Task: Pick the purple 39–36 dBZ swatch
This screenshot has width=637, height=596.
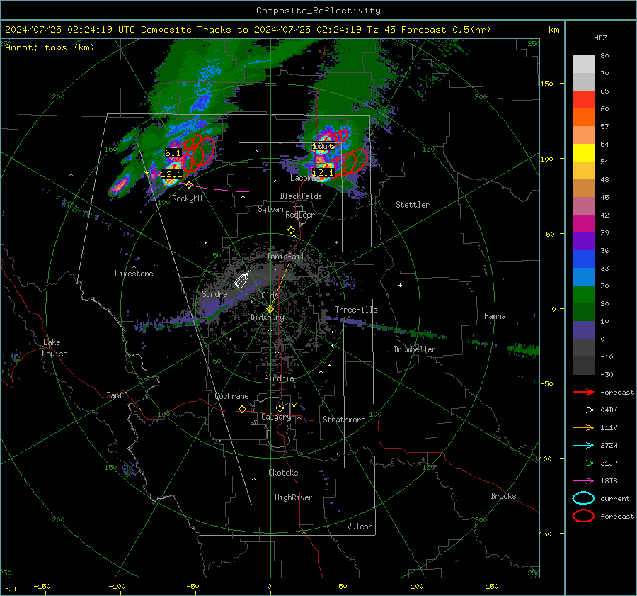Action: [x=583, y=242]
